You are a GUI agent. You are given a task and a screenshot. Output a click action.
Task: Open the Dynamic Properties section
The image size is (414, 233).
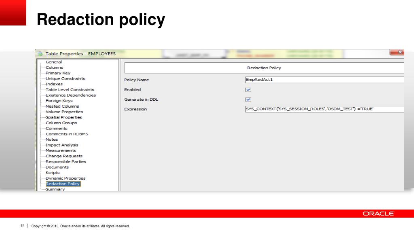65,178
